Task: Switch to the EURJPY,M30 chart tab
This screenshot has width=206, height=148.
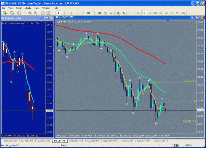Action: pos(44,141)
